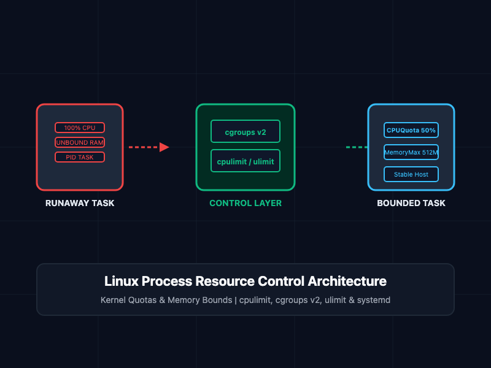Viewport: 491px width, 368px height.
Task: Click the PID TASK box
Action: pyautogui.click(x=80, y=157)
